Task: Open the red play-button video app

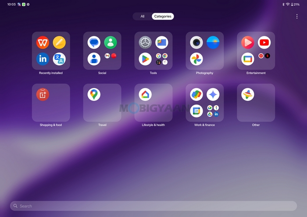Action: (248, 43)
